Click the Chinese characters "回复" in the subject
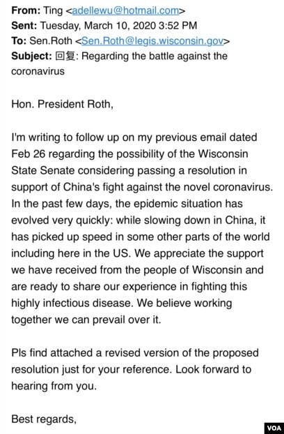This screenshot has height=434, width=284. (x=65, y=57)
